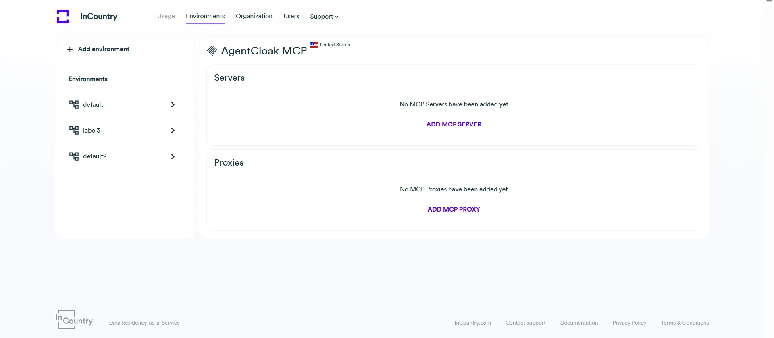Click the label3 environment tree icon

coord(74,131)
